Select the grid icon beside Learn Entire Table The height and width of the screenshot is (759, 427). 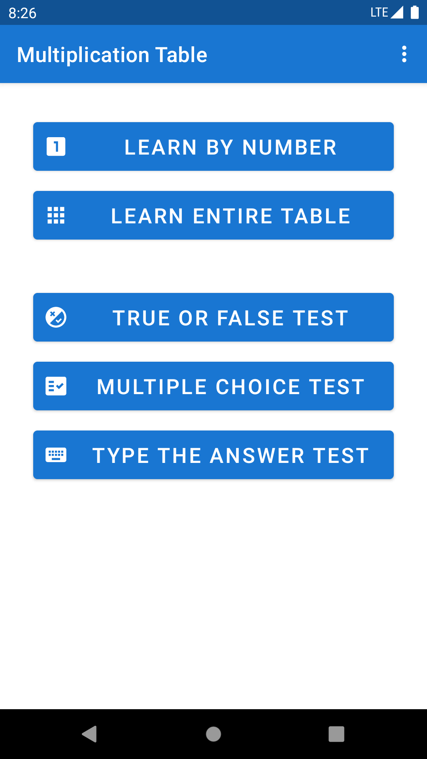tap(57, 215)
